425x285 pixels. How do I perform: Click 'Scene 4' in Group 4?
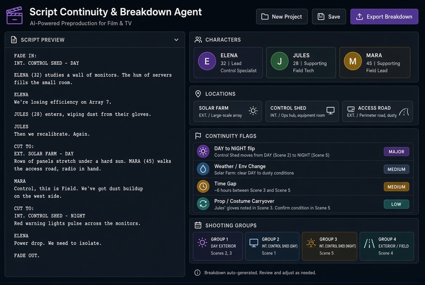click(385, 253)
